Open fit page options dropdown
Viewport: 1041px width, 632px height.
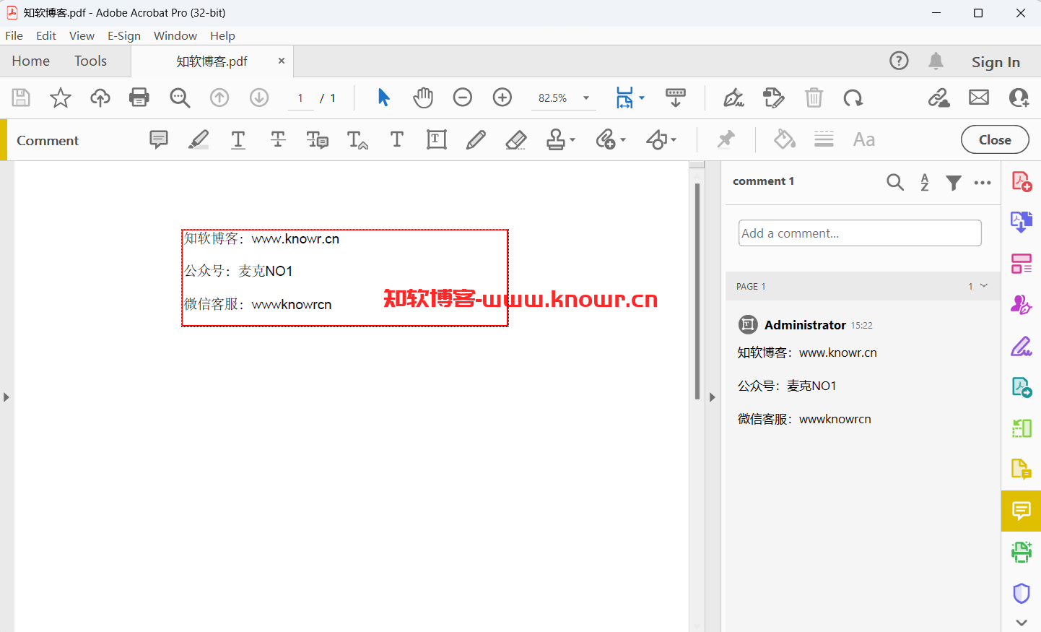(642, 98)
